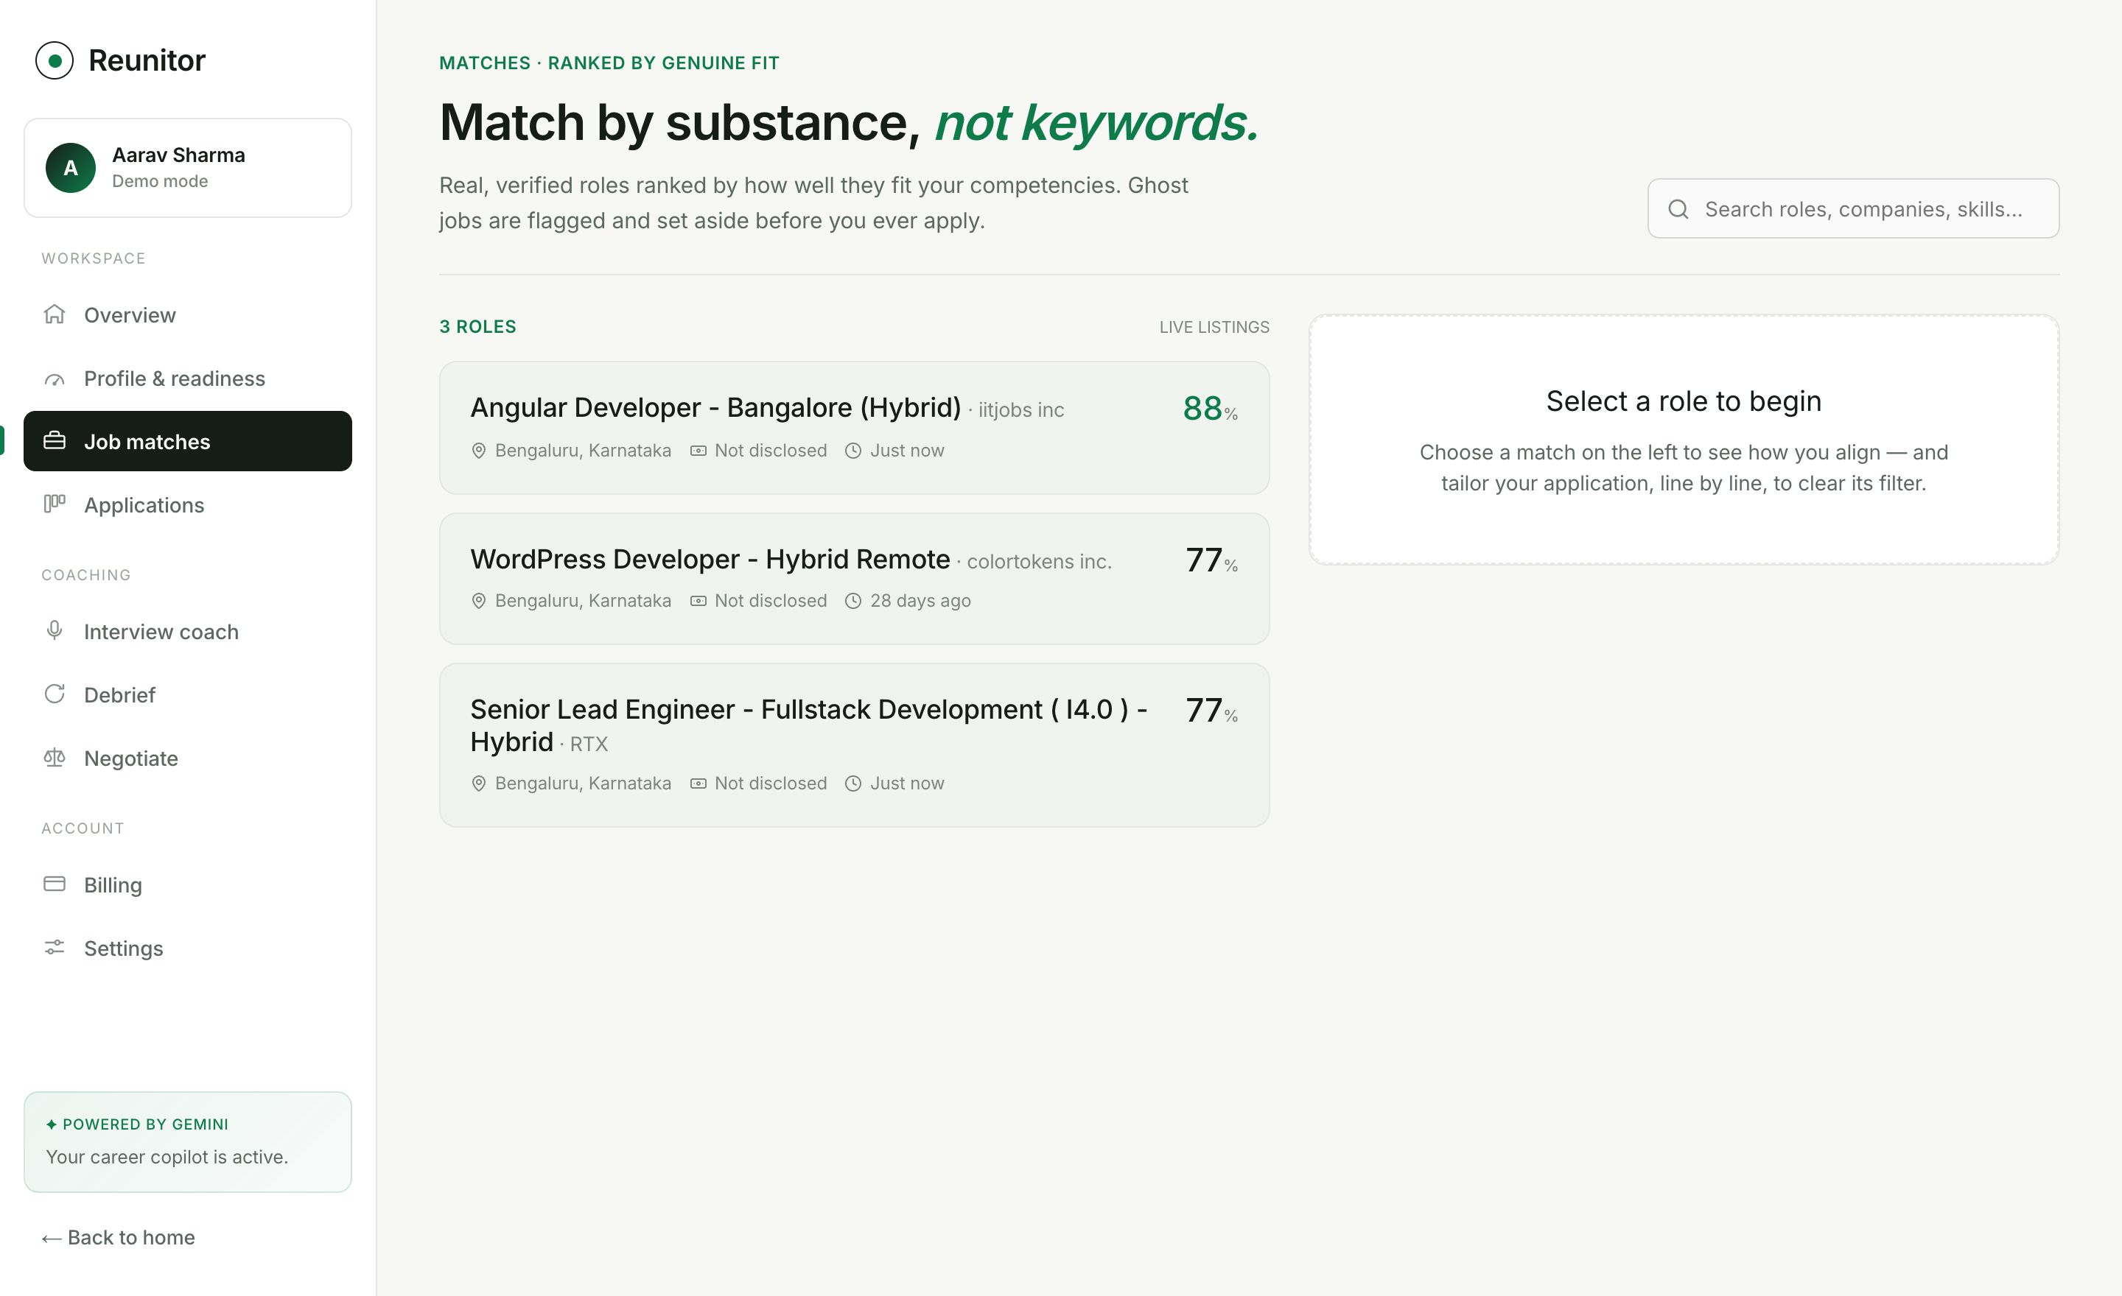Screen dimensions: 2122x1296
Task: Open account Settings
Action: click(188, 948)
